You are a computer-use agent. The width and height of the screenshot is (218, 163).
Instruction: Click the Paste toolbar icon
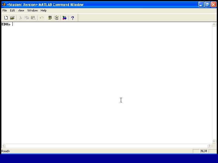[33, 18]
